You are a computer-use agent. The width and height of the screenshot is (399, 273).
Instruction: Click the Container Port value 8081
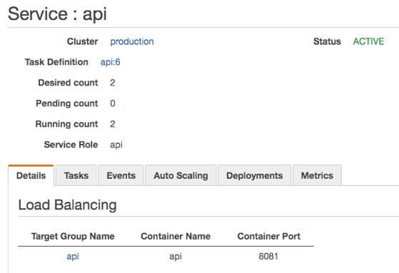pyautogui.click(x=268, y=256)
